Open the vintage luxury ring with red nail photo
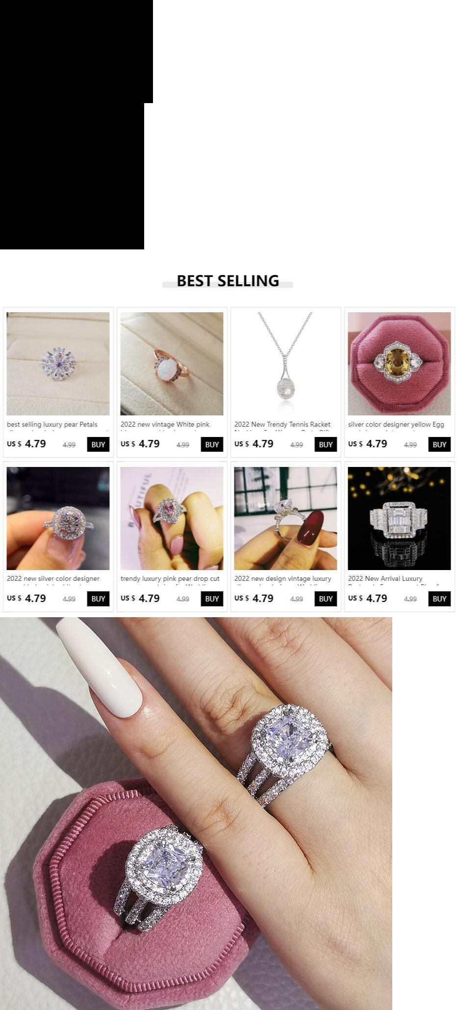This screenshot has height=1010, width=457. pos(285,518)
